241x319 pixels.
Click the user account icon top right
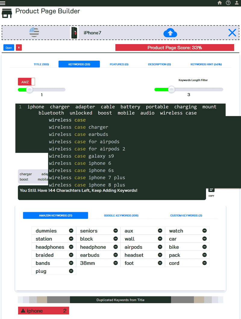click(x=236, y=3)
